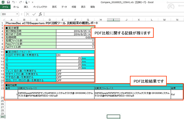Click the touch mode hand icon
The height and width of the screenshot is (119, 184).
pyautogui.click(x=26, y=2)
